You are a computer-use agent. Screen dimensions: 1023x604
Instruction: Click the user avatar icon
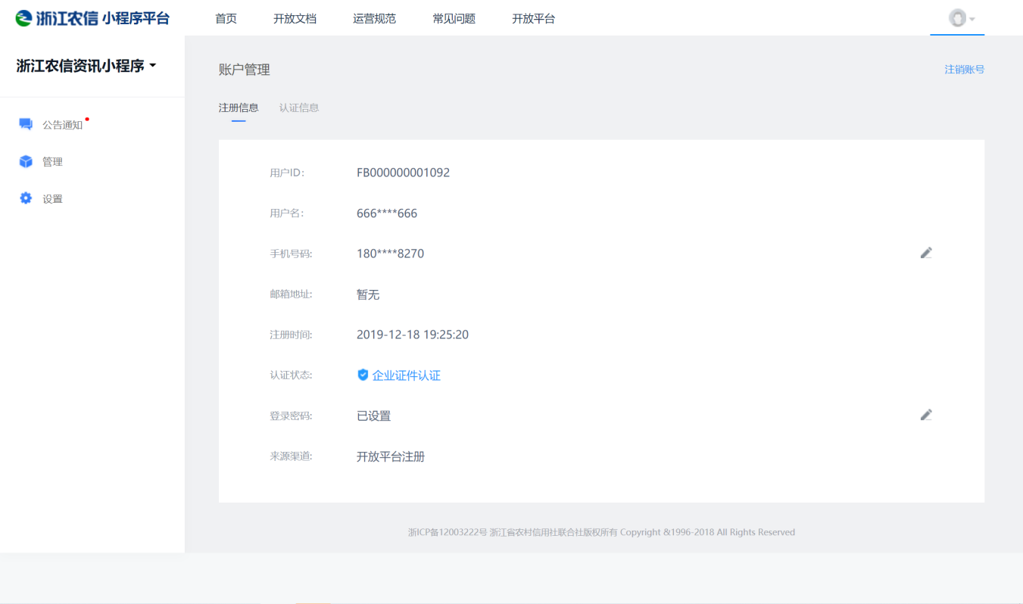[x=957, y=18]
